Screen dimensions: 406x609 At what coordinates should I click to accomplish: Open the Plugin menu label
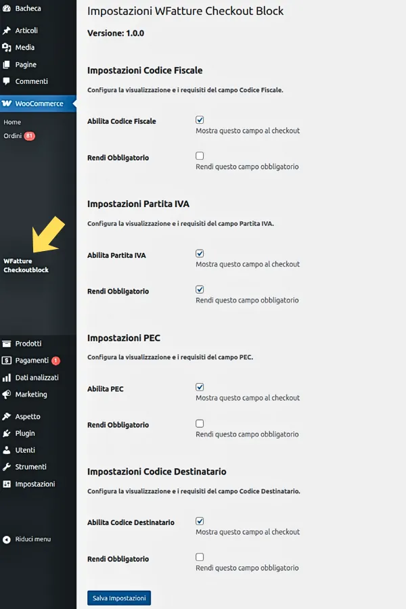tap(25, 433)
